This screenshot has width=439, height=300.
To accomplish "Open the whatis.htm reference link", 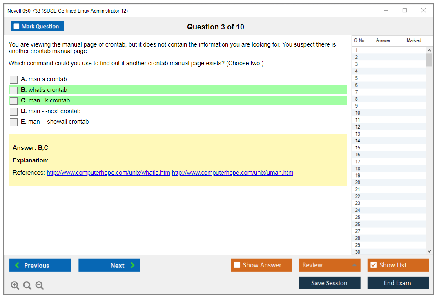I will pyautogui.click(x=108, y=173).
